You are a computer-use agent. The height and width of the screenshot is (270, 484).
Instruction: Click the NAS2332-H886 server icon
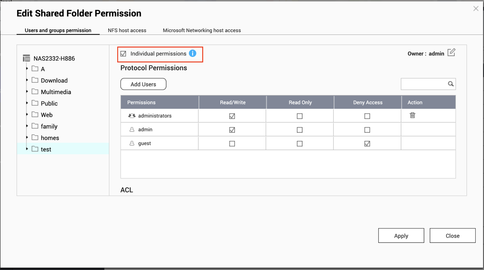click(x=27, y=58)
